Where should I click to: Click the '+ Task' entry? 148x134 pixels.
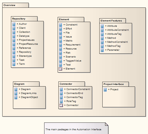click(x=21, y=60)
